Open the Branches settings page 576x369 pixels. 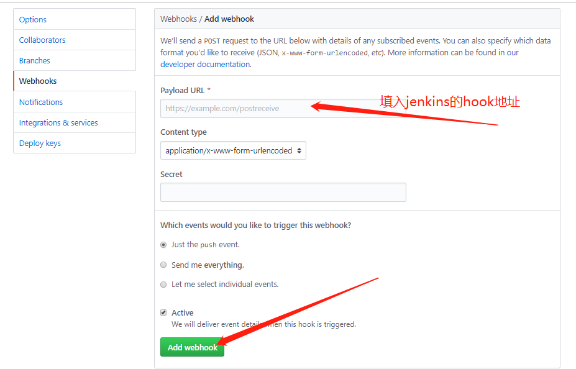[34, 60]
